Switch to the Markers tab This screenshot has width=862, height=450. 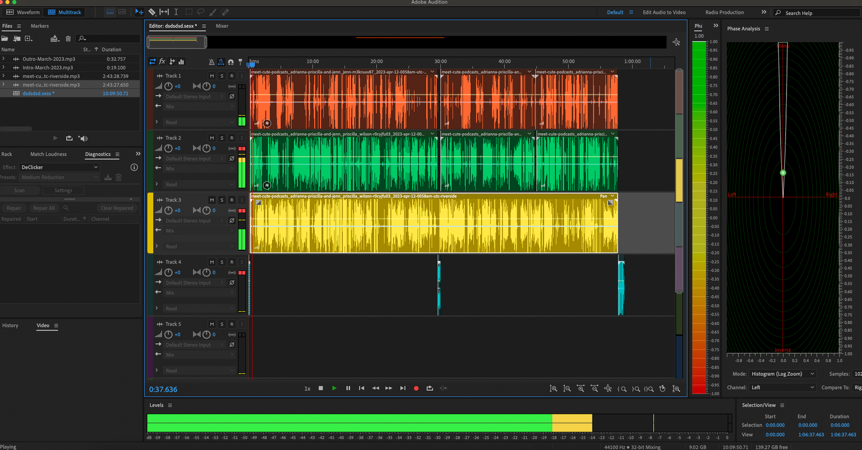point(39,26)
